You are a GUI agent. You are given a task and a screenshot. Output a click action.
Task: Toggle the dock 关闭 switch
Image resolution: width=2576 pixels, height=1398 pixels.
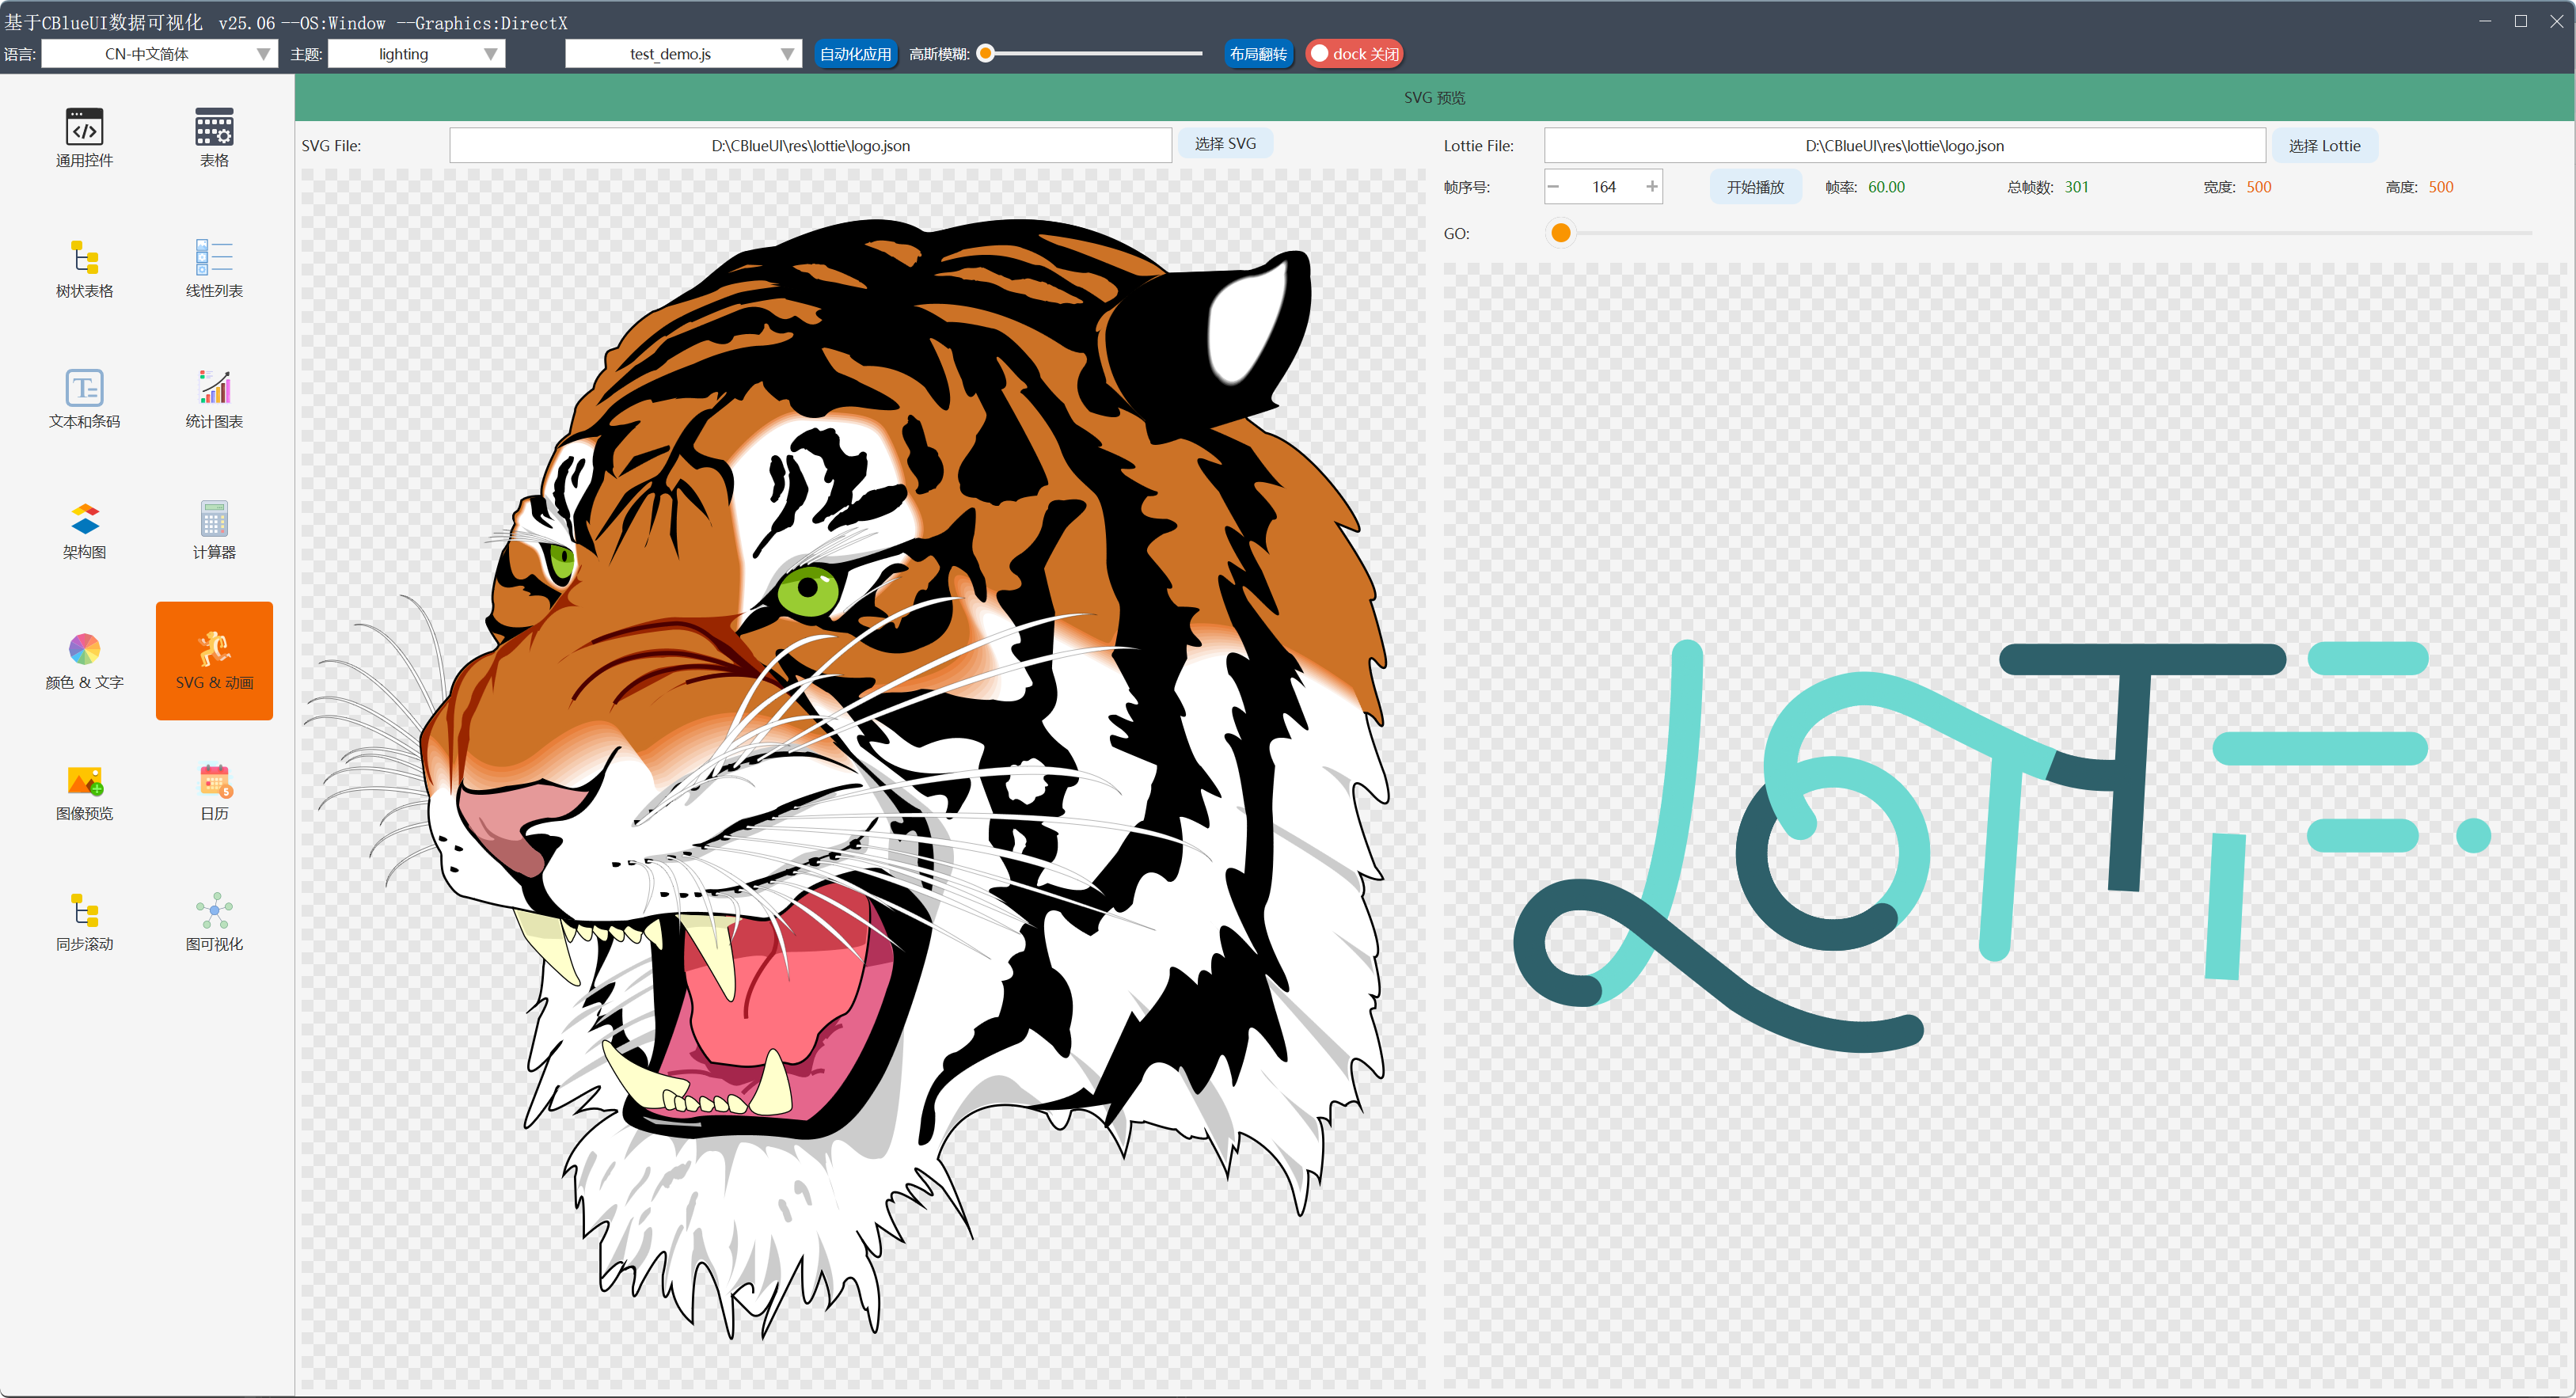click(x=1354, y=54)
